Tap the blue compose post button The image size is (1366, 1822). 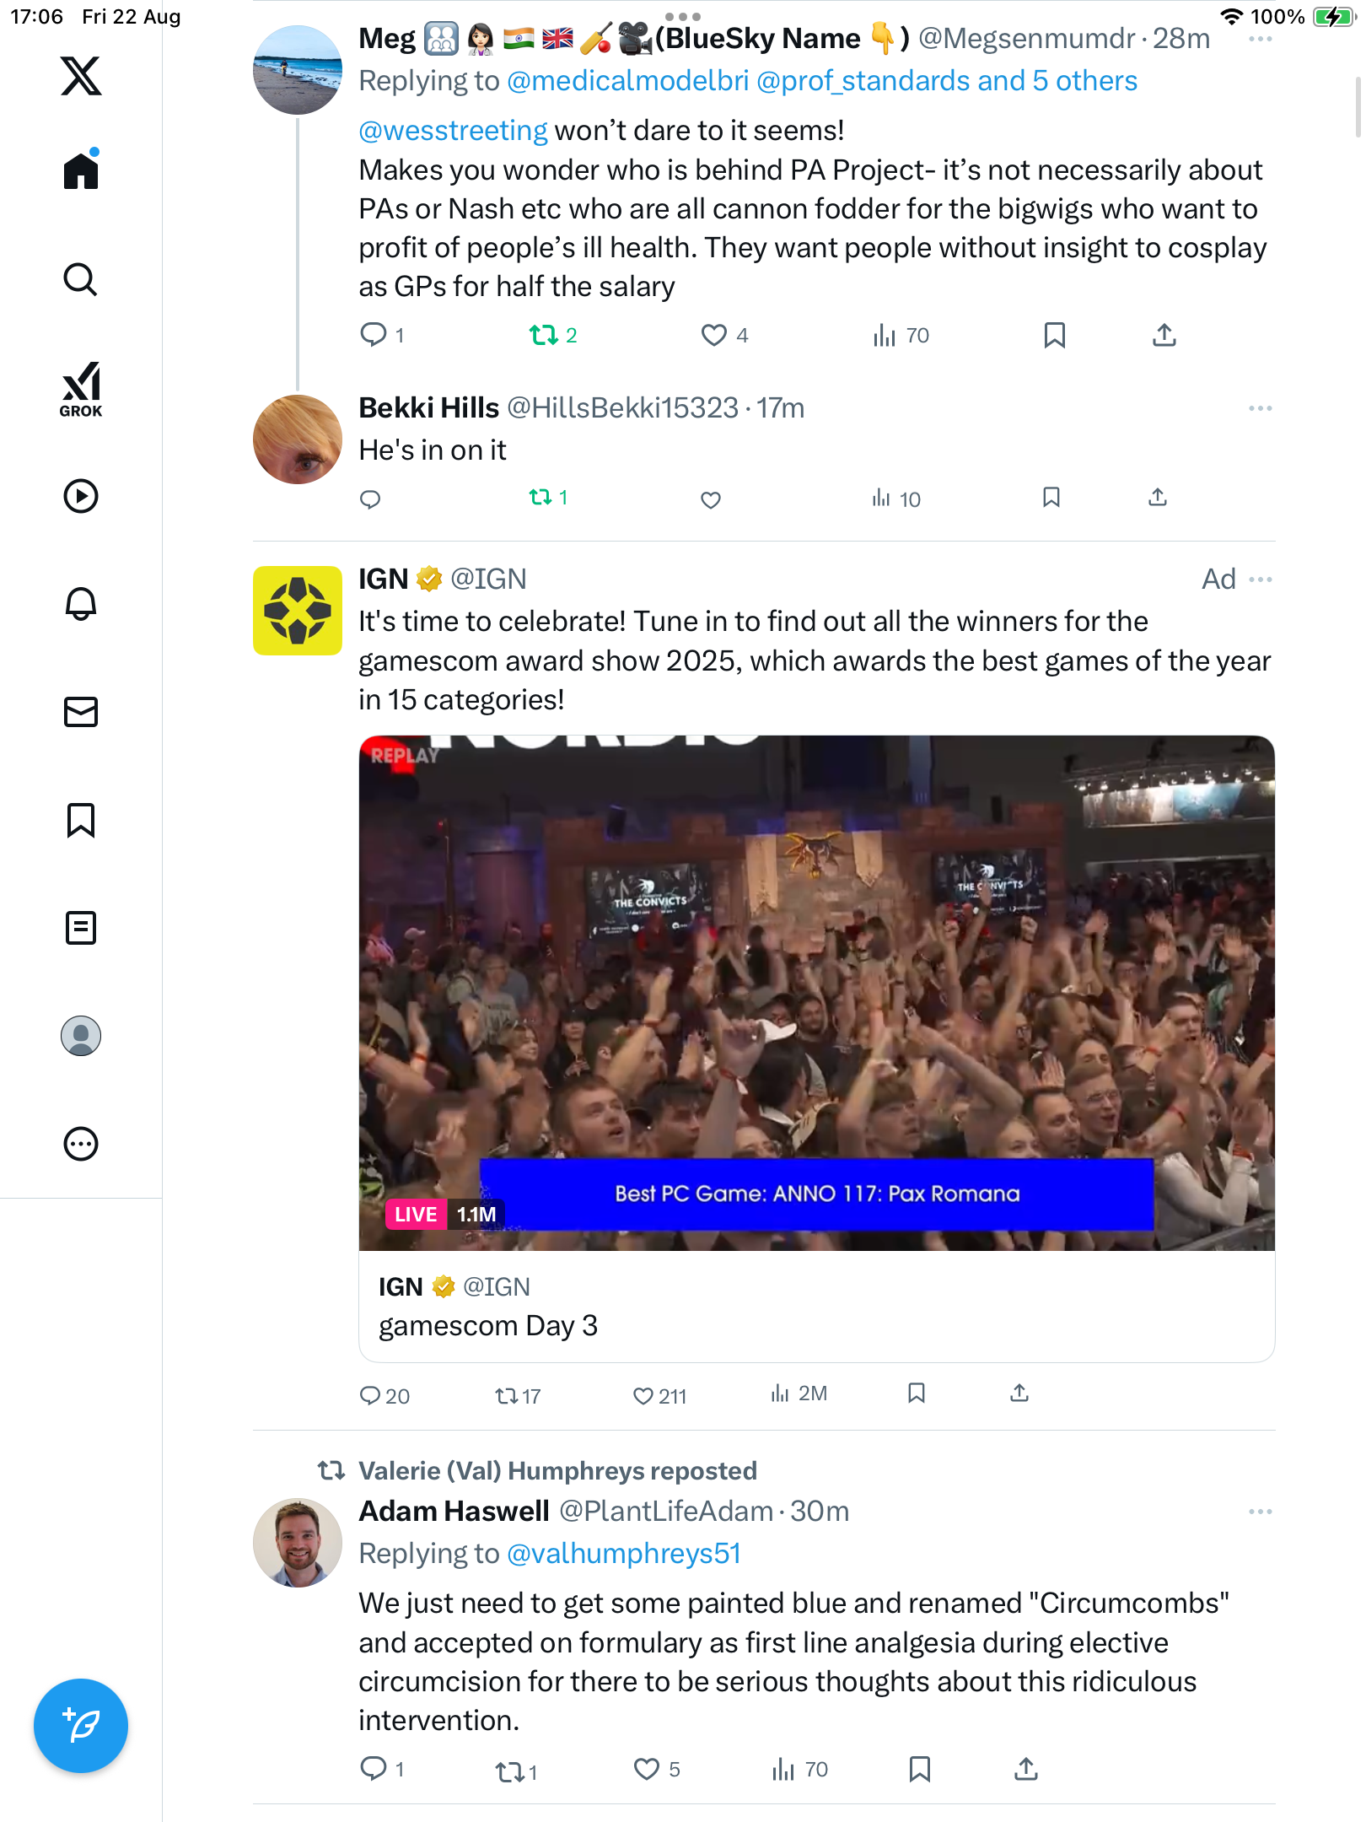81,1725
